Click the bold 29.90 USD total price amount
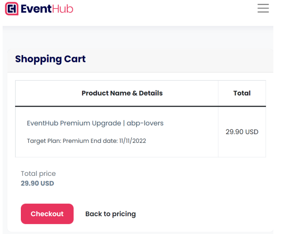 [x=37, y=183]
